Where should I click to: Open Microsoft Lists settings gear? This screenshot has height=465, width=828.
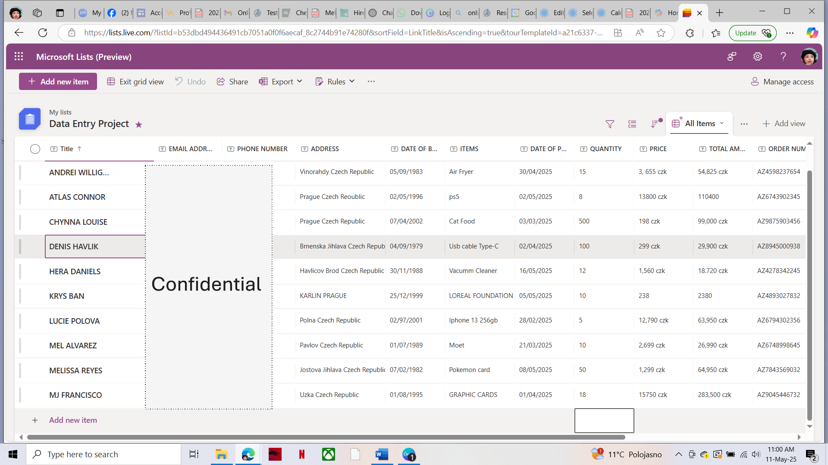click(758, 56)
